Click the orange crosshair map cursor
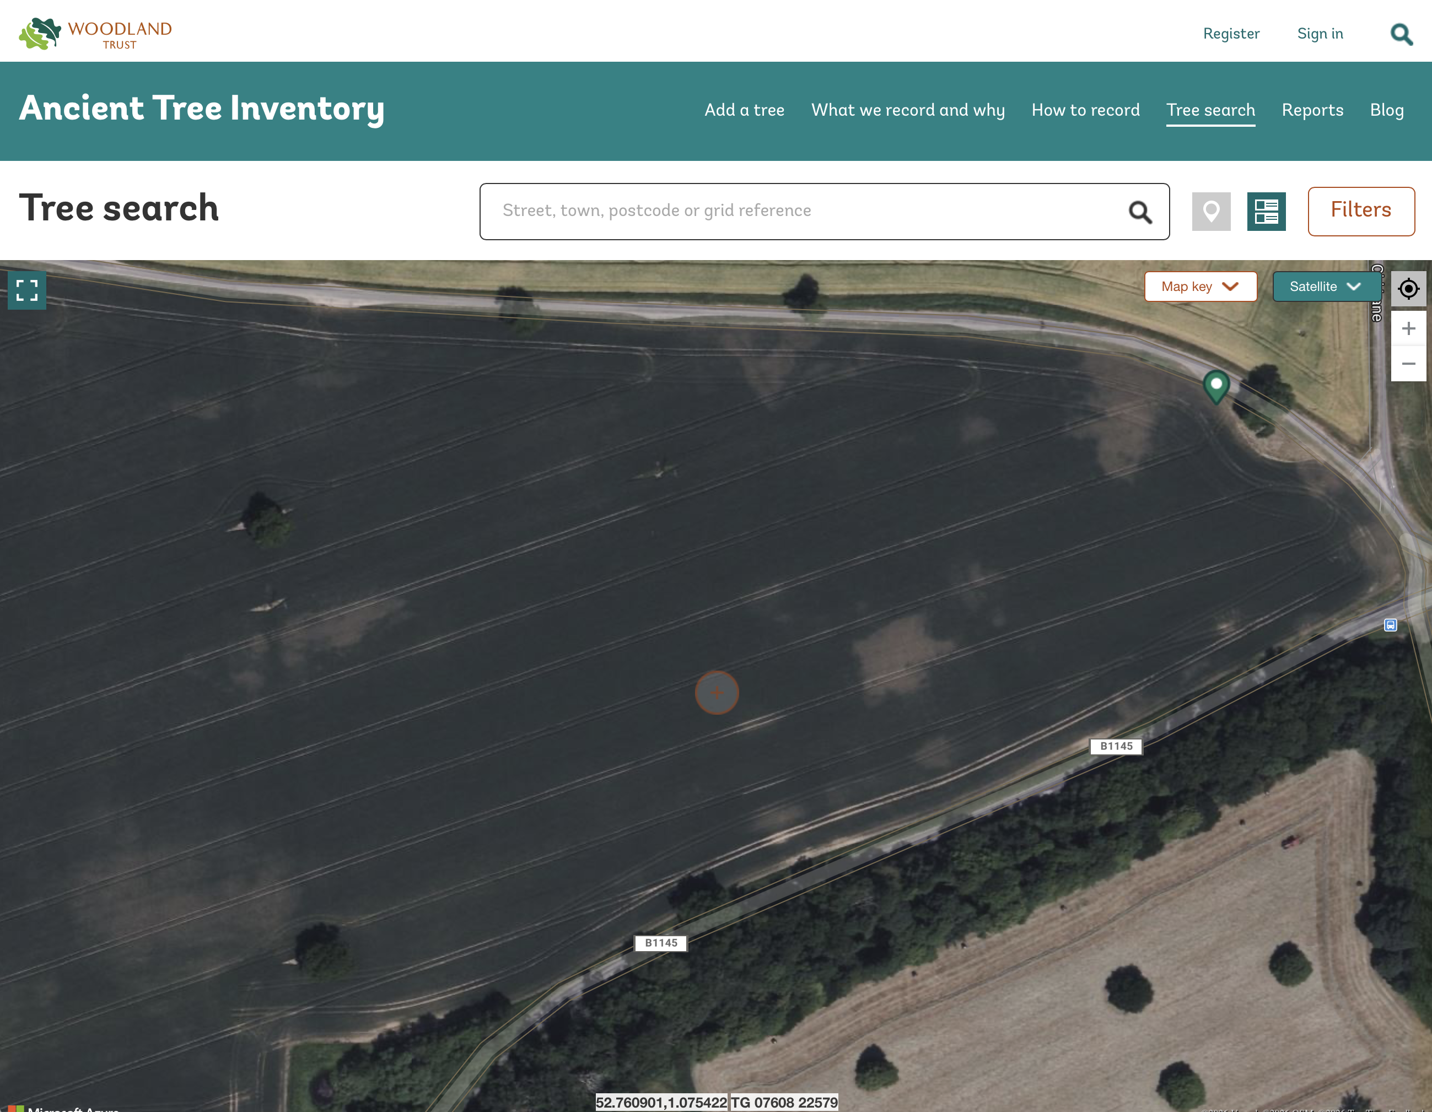Viewport: 1432px width, 1112px height. tap(717, 692)
